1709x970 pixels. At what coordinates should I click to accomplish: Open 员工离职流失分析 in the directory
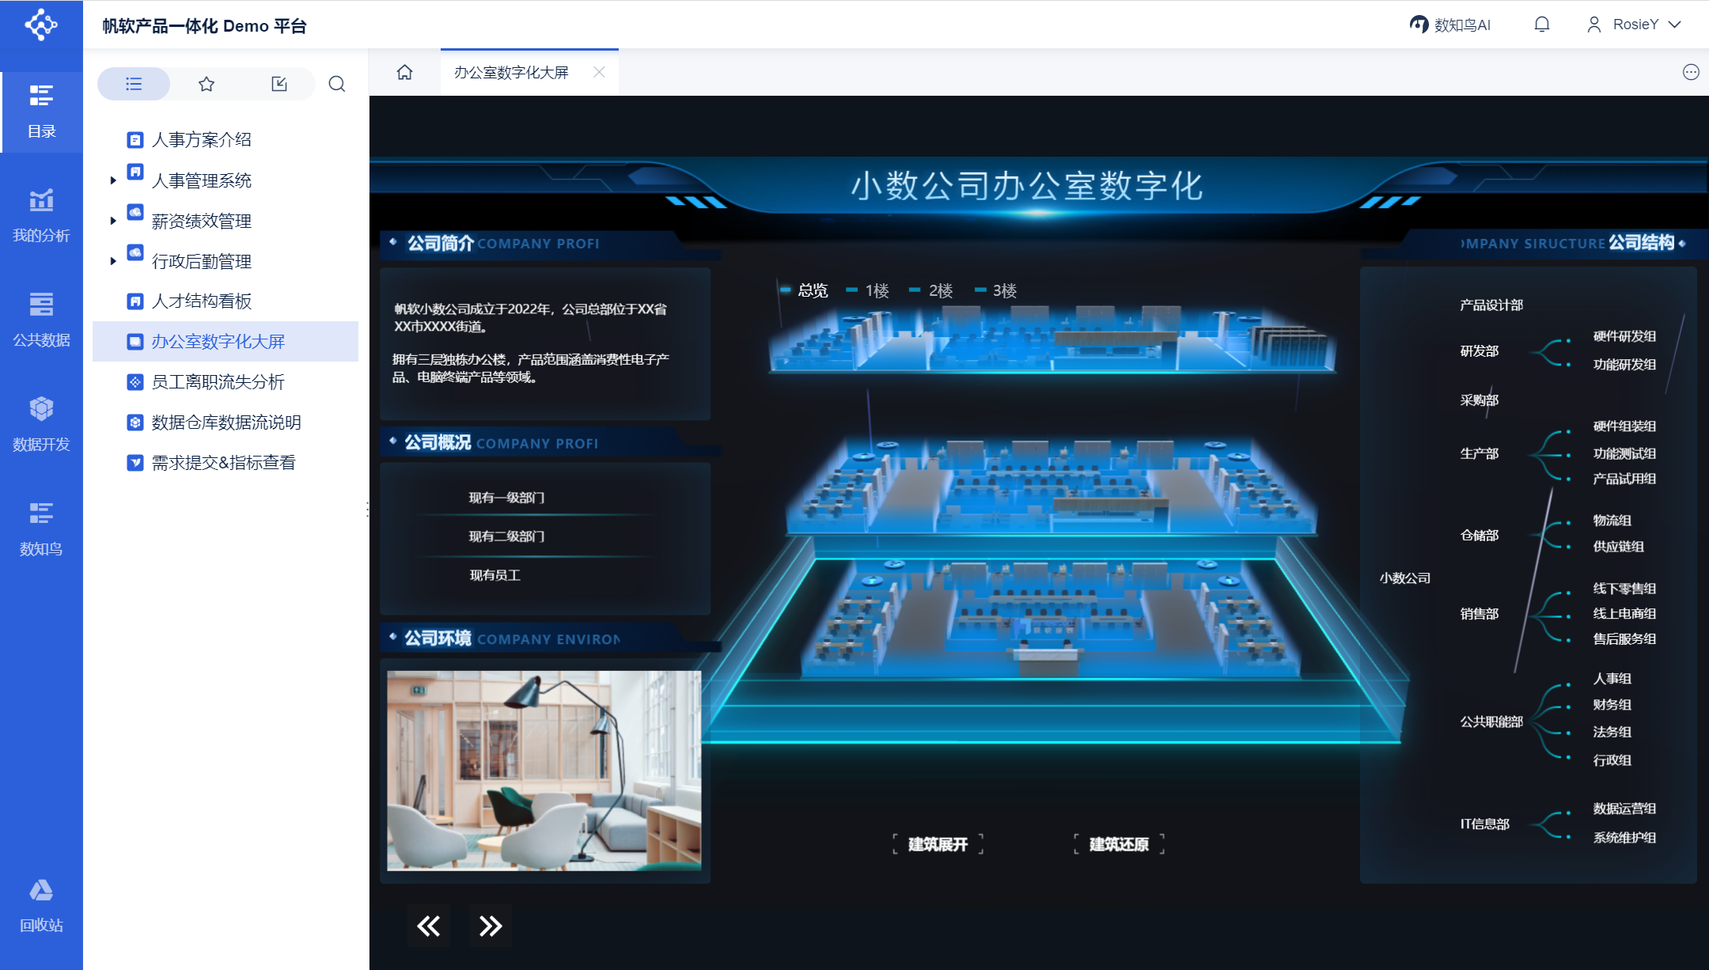(218, 381)
